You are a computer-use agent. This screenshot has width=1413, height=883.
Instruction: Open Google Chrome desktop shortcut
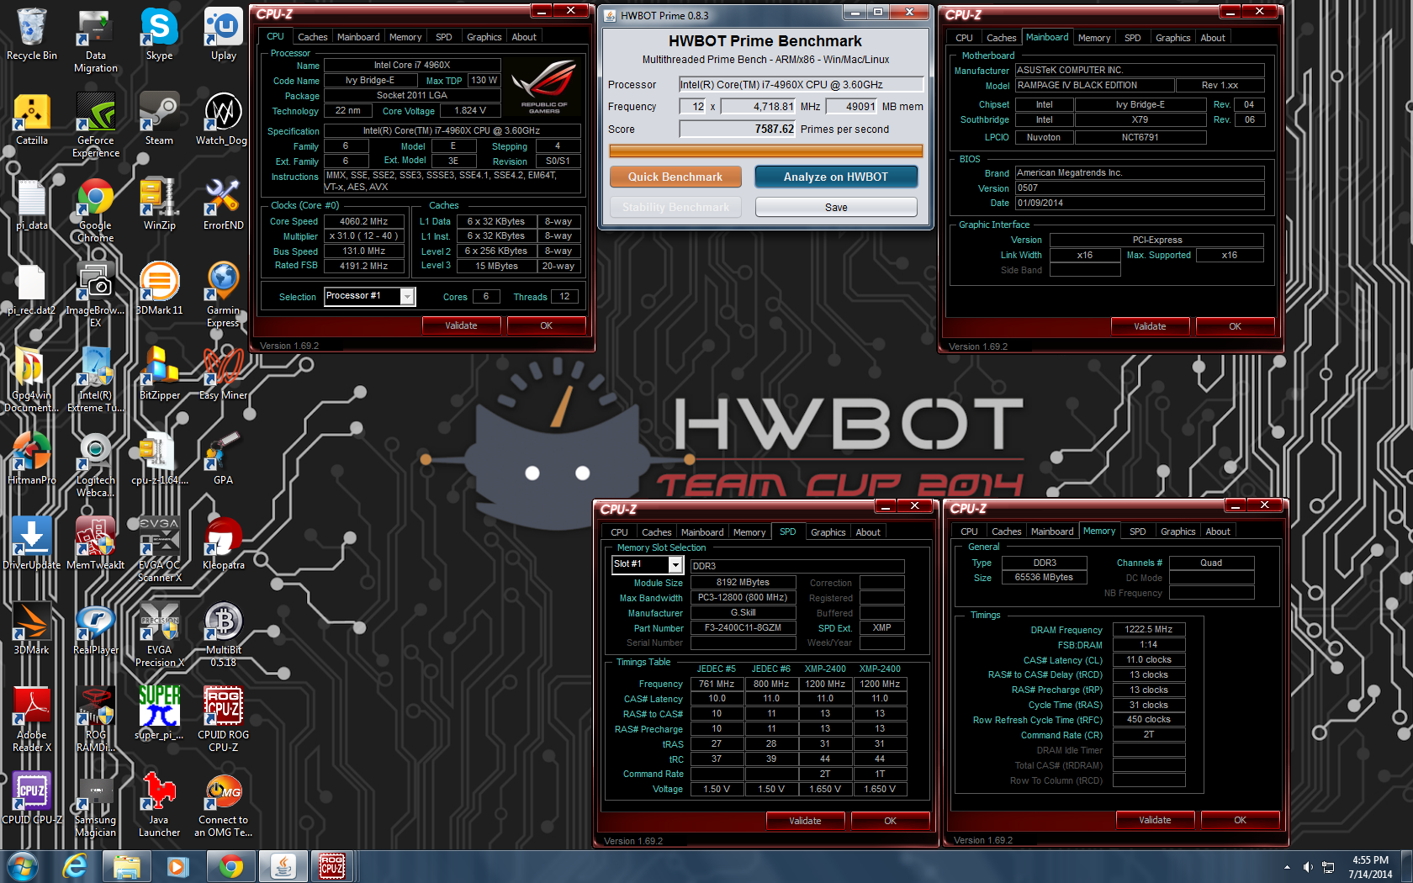96,209
